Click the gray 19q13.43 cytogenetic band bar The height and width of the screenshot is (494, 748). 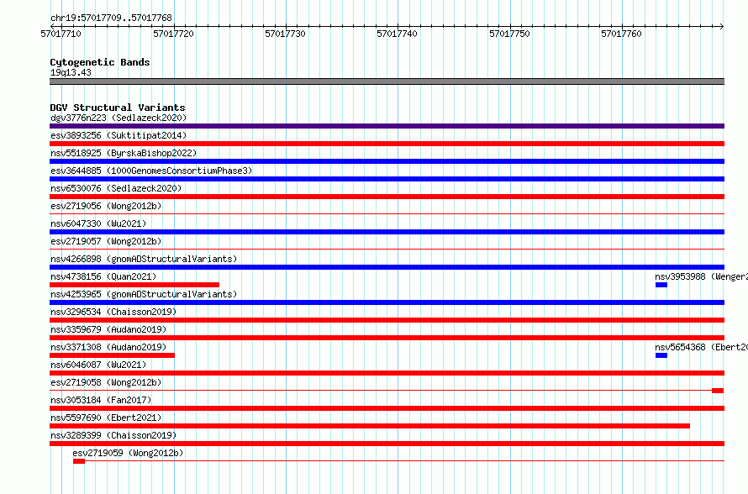click(387, 81)
